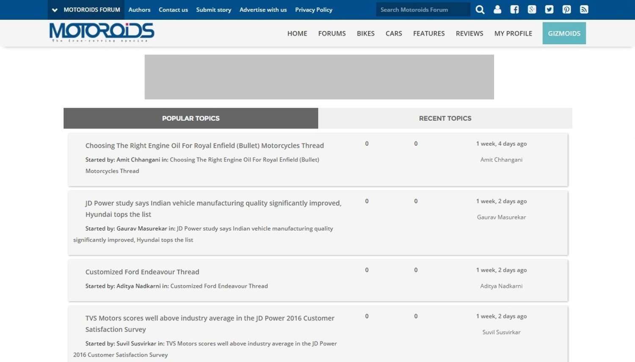This screenshot has width=635, height=362.
Task: Open the TVS Motors JD Power survey topic title
Action: 210,323
